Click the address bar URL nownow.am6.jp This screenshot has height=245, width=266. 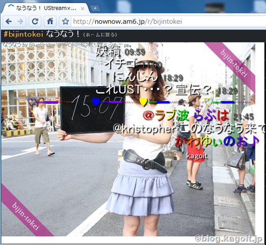pyautogui.click(x=127, y=21)
